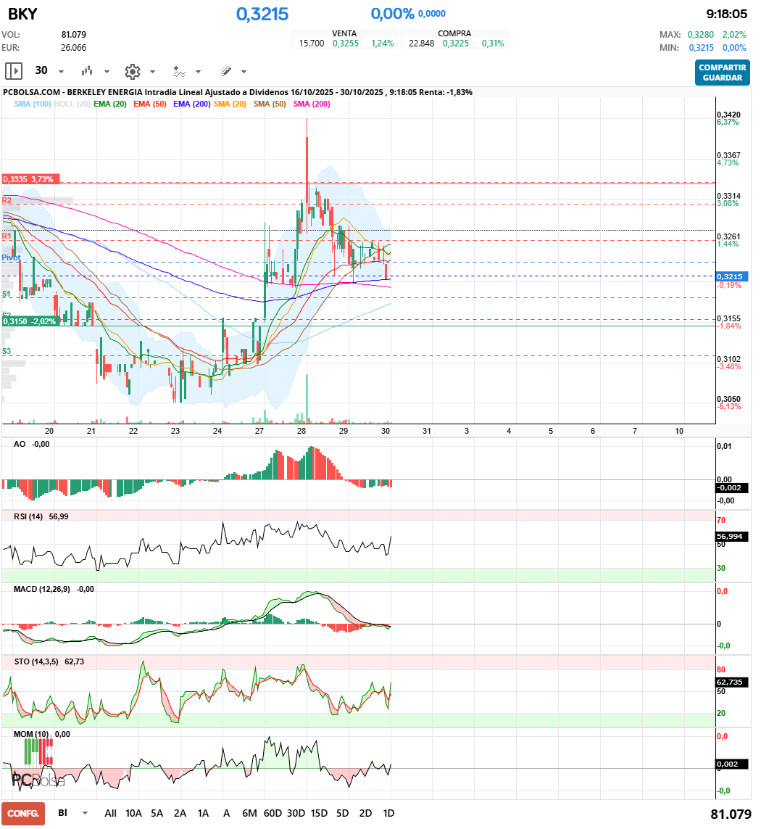Image resolution: width=761 pixels, height=829 pixels.
Task: Toggle the BOLL (20) indicator legend
Action: (72, 104)
